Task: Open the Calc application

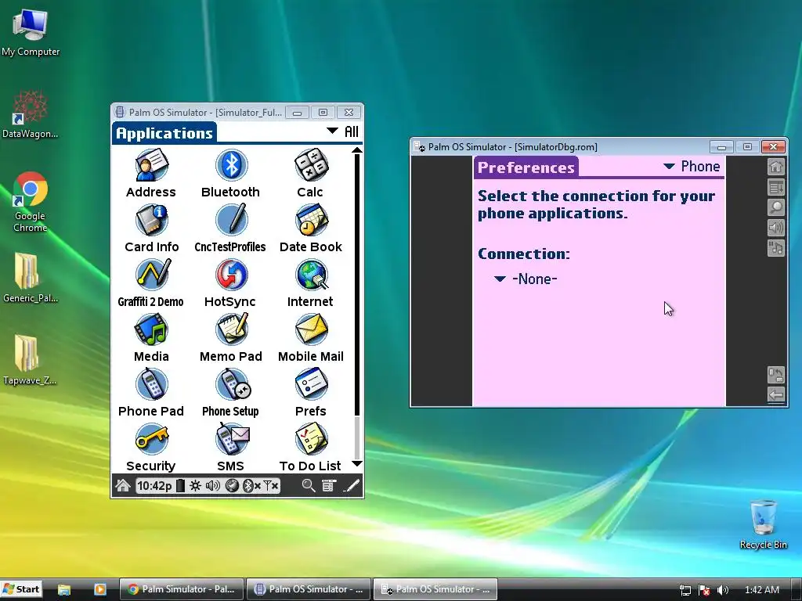Action: click(310, 173)
